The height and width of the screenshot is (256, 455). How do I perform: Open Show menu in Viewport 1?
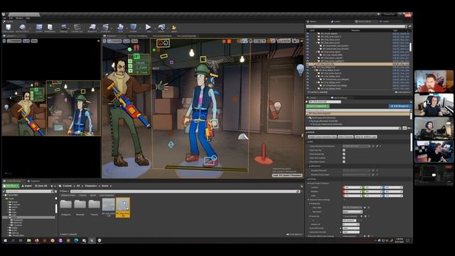click(x=34, y=41)
